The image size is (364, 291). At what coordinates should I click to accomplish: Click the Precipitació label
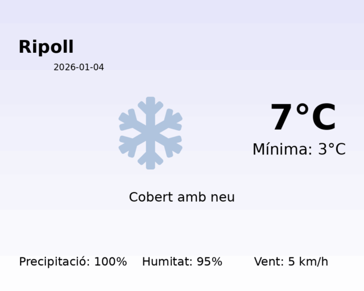[55, 262]
